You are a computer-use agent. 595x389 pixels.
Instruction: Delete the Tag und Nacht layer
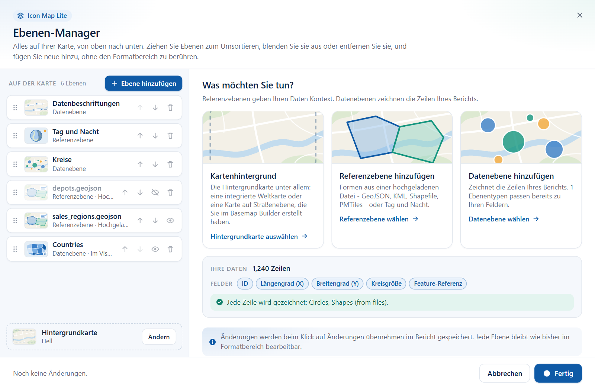tap(170, 136)
